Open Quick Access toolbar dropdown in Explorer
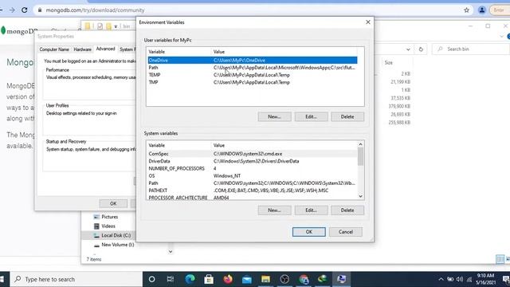Screen dimensions: 510x287 point(116,26)
